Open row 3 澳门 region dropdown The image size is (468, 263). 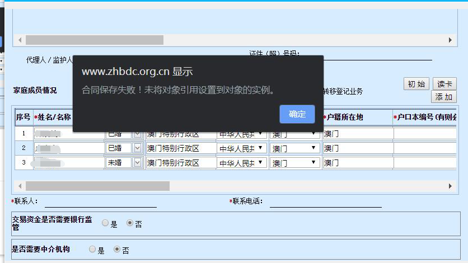click(313, 163)
